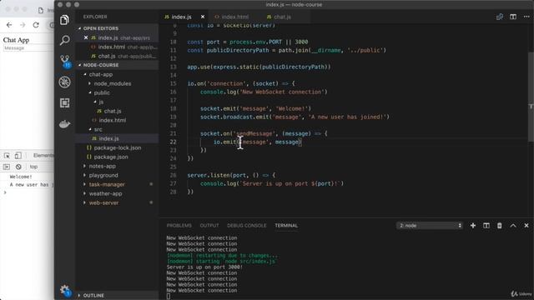Split the terminal panel

486,226
